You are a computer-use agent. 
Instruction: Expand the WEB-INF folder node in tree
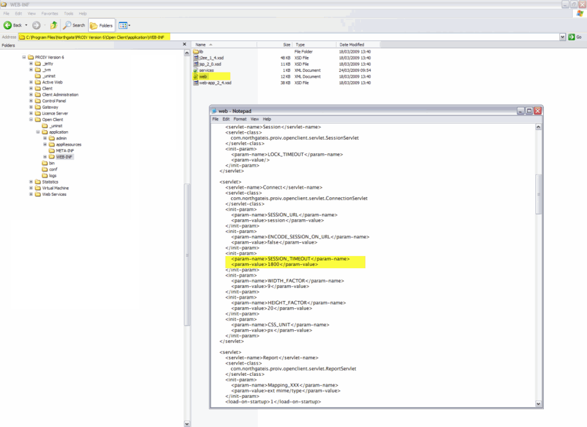[45, 157]
